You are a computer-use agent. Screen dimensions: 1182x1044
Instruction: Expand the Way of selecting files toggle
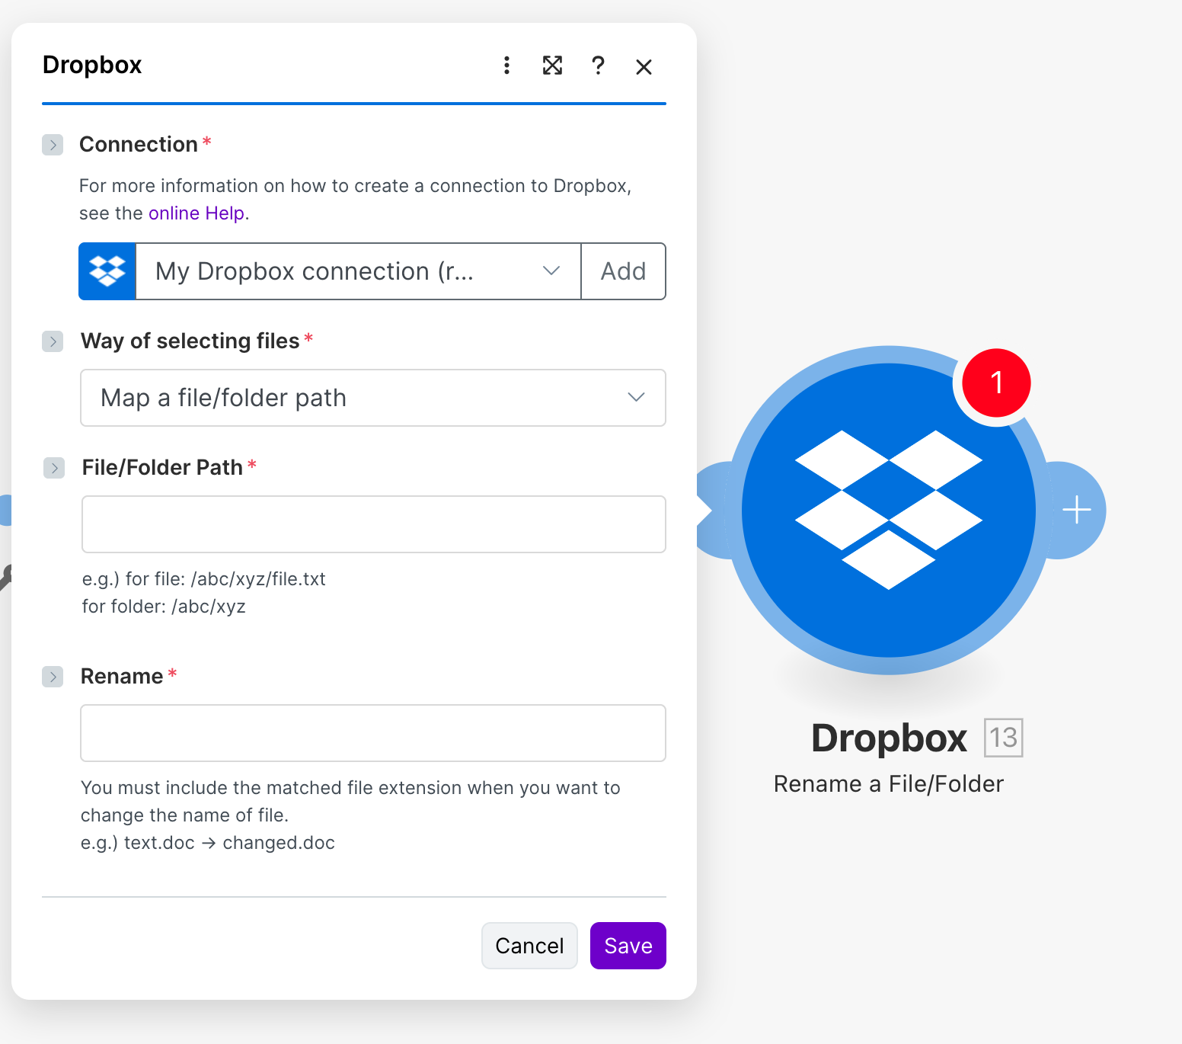[x=53, y=341]
